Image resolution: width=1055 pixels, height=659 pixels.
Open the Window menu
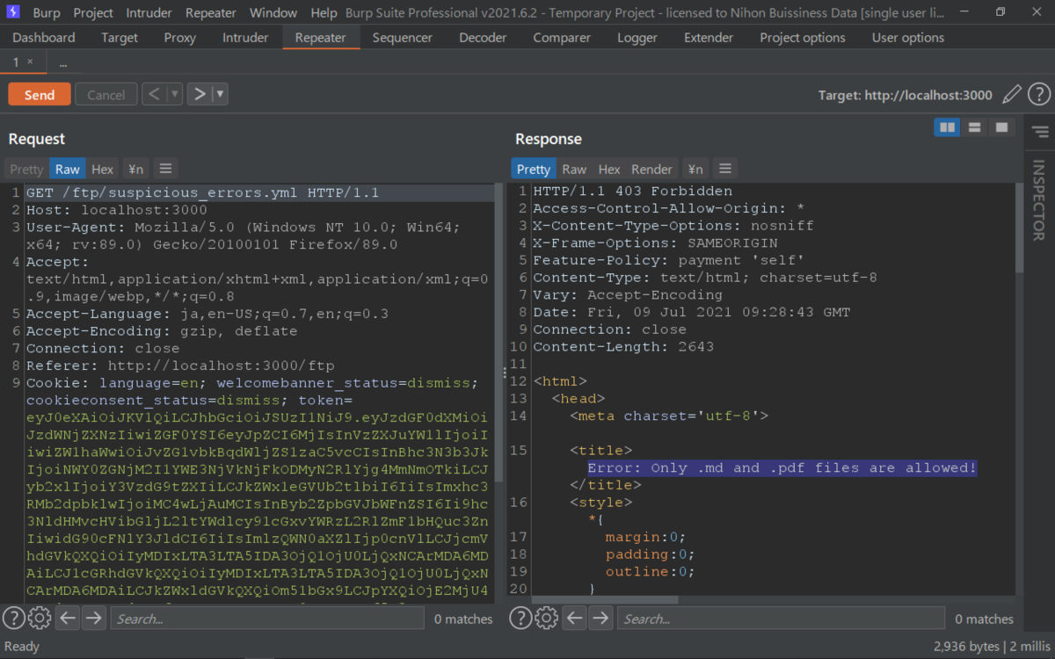[x=273, y=13]
